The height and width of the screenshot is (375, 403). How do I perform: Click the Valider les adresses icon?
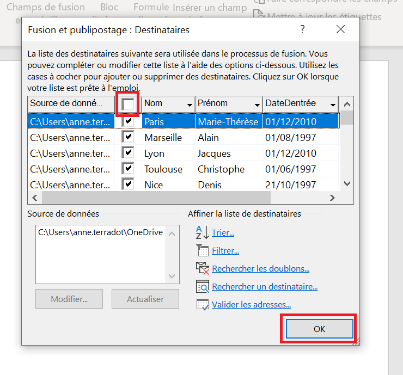point(202,305)
